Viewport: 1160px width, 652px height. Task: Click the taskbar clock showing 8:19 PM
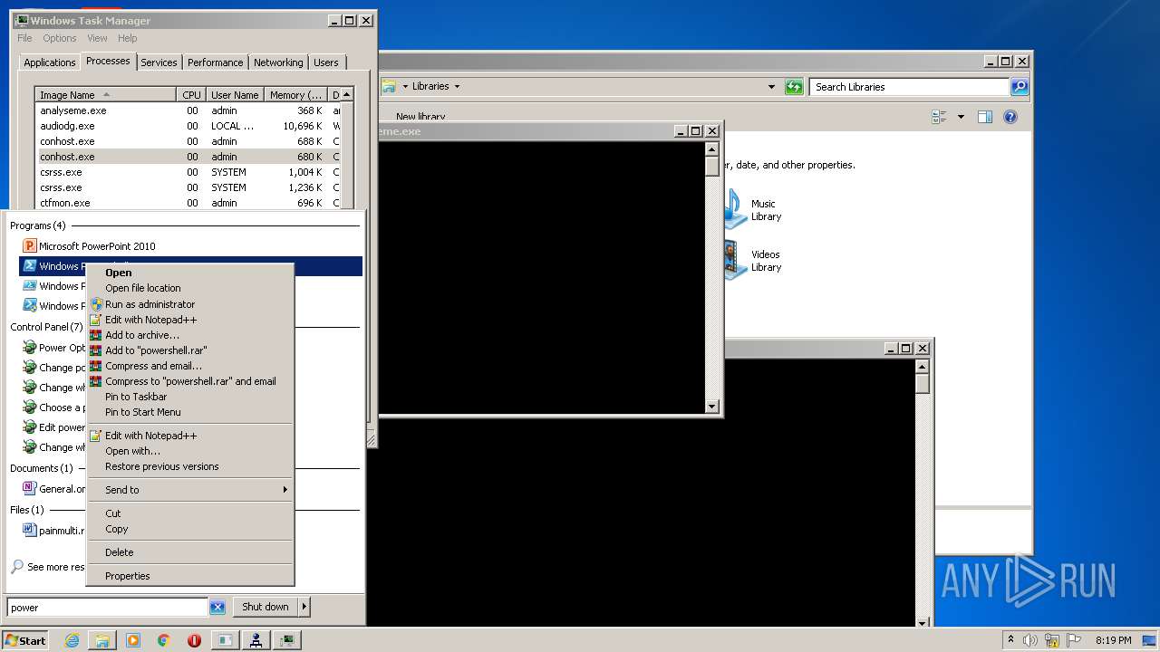tap(1114, 640)
